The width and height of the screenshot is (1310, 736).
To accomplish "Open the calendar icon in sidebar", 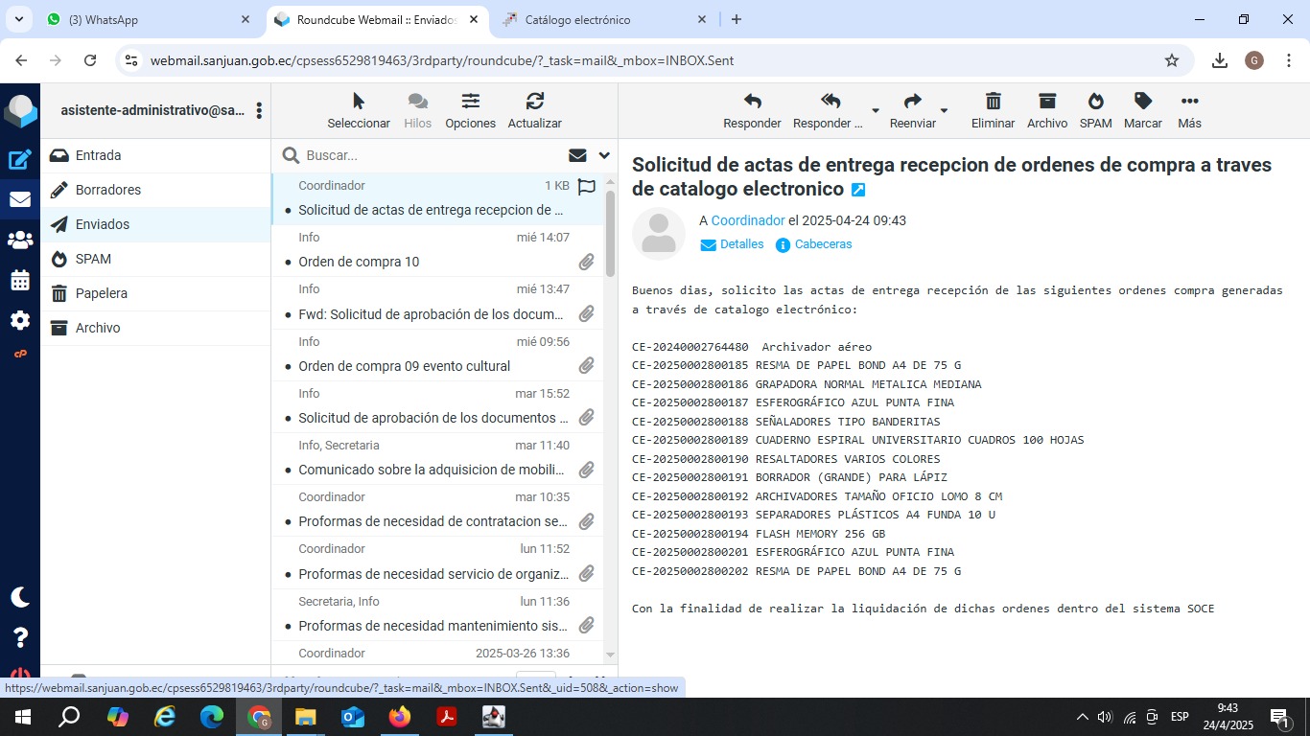I will point(20,281).
